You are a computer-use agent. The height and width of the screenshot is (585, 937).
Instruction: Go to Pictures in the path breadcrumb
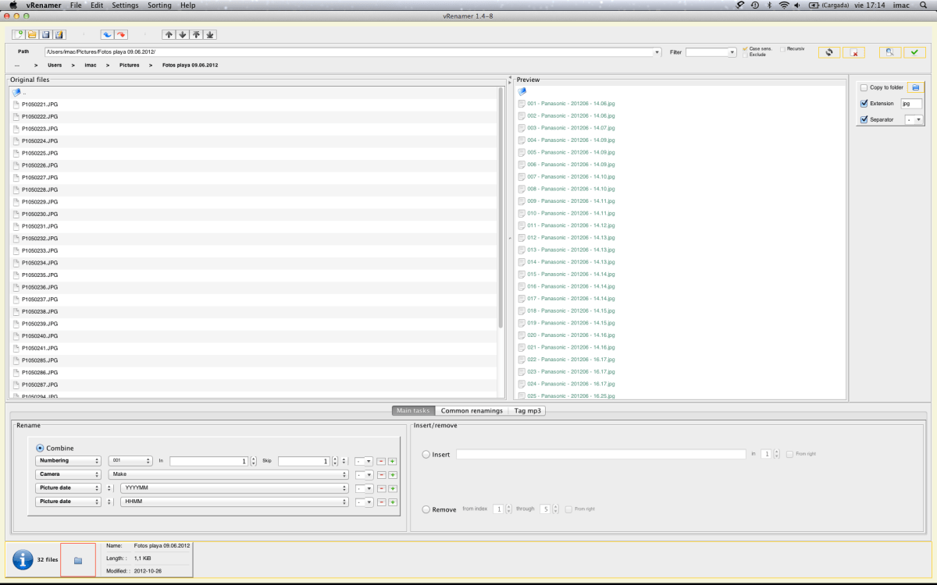tap(130, 66)
